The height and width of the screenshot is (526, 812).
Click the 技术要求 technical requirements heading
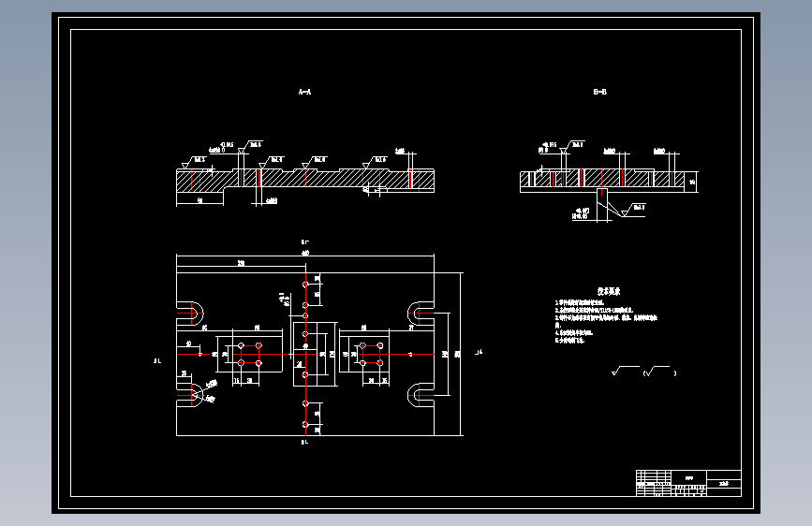pyautogui.click(x=609, y=291)
